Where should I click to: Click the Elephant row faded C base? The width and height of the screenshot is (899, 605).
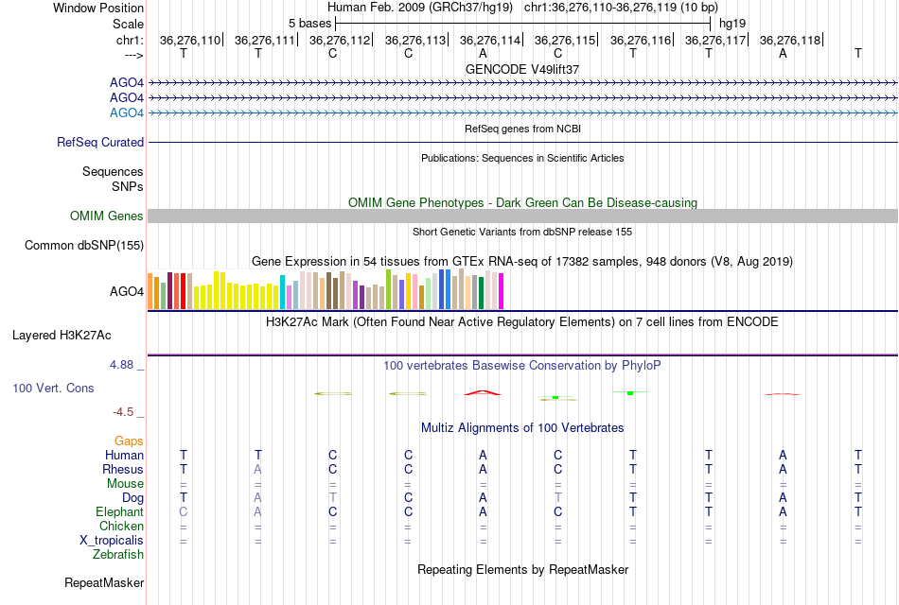click(183, 511)
